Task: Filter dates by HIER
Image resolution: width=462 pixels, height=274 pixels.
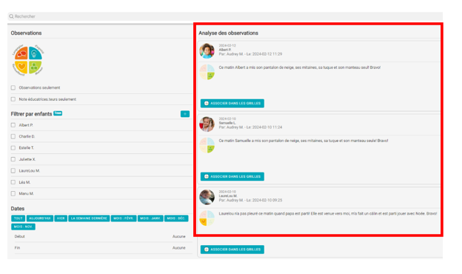Action: point(61,218)
